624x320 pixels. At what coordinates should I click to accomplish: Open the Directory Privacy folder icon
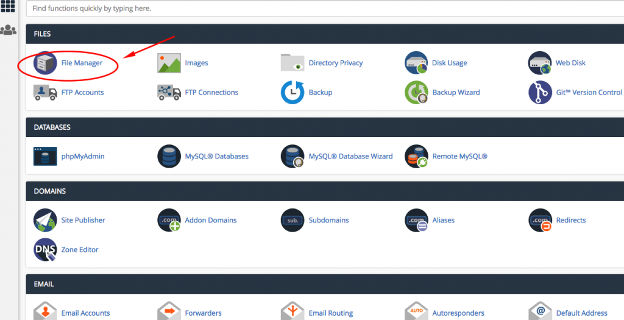(x=292, y=63)
